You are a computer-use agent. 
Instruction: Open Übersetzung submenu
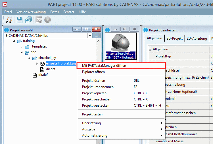tap(121, 123)
